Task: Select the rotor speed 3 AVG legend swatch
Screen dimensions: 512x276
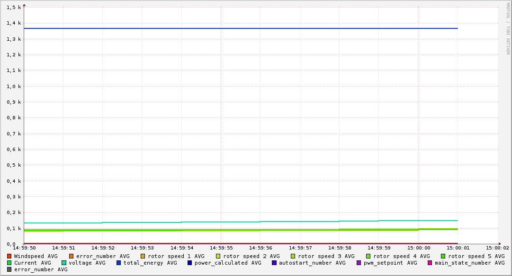Action: pyautogui.click(x=293, y=256)
